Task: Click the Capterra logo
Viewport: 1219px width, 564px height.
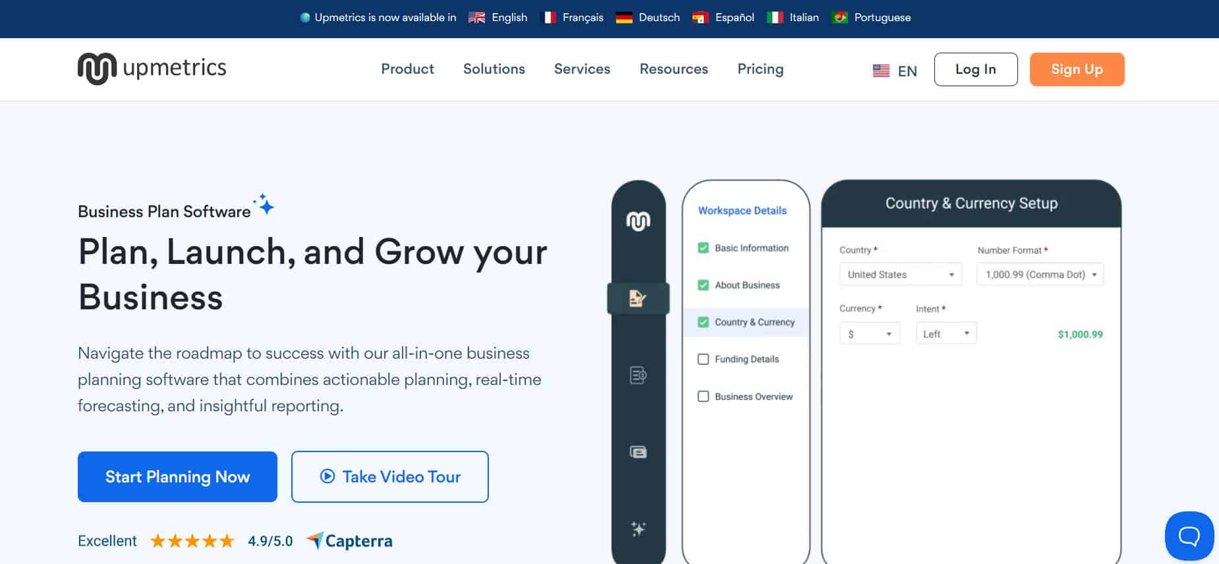Action: click(350, 541)
